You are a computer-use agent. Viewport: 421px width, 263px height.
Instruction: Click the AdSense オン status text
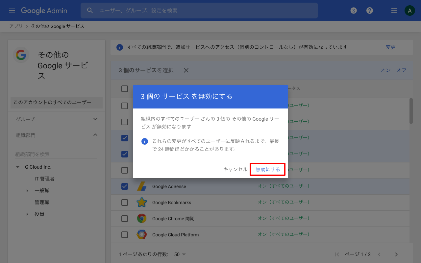[284, 186]
